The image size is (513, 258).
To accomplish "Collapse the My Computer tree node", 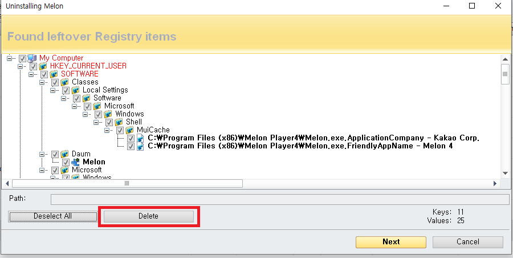I will pyautogui.click(x=9, y=58).
